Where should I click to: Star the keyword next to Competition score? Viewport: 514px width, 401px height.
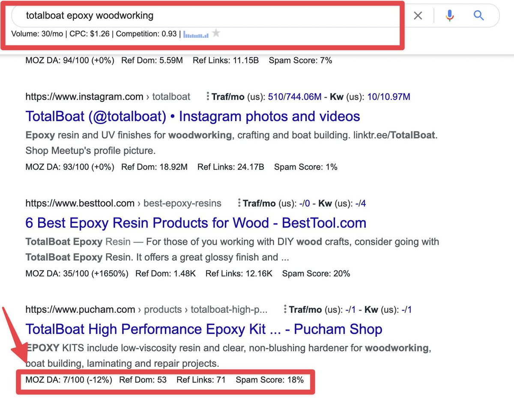216,33
